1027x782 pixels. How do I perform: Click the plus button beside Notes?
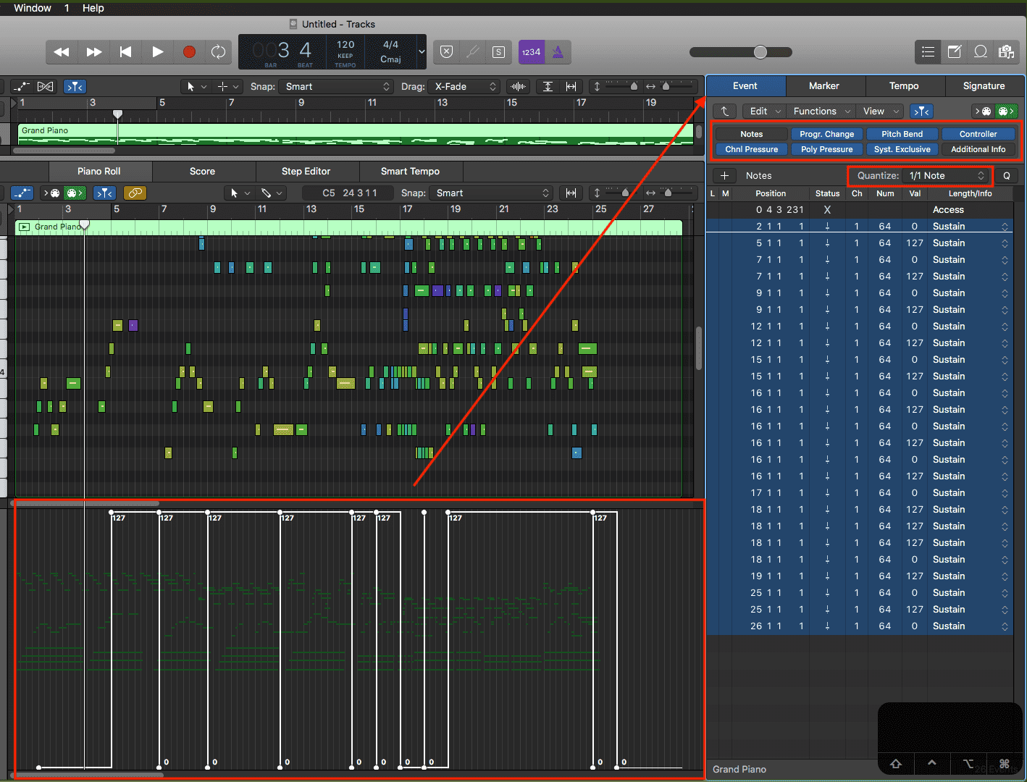point(724,176)
